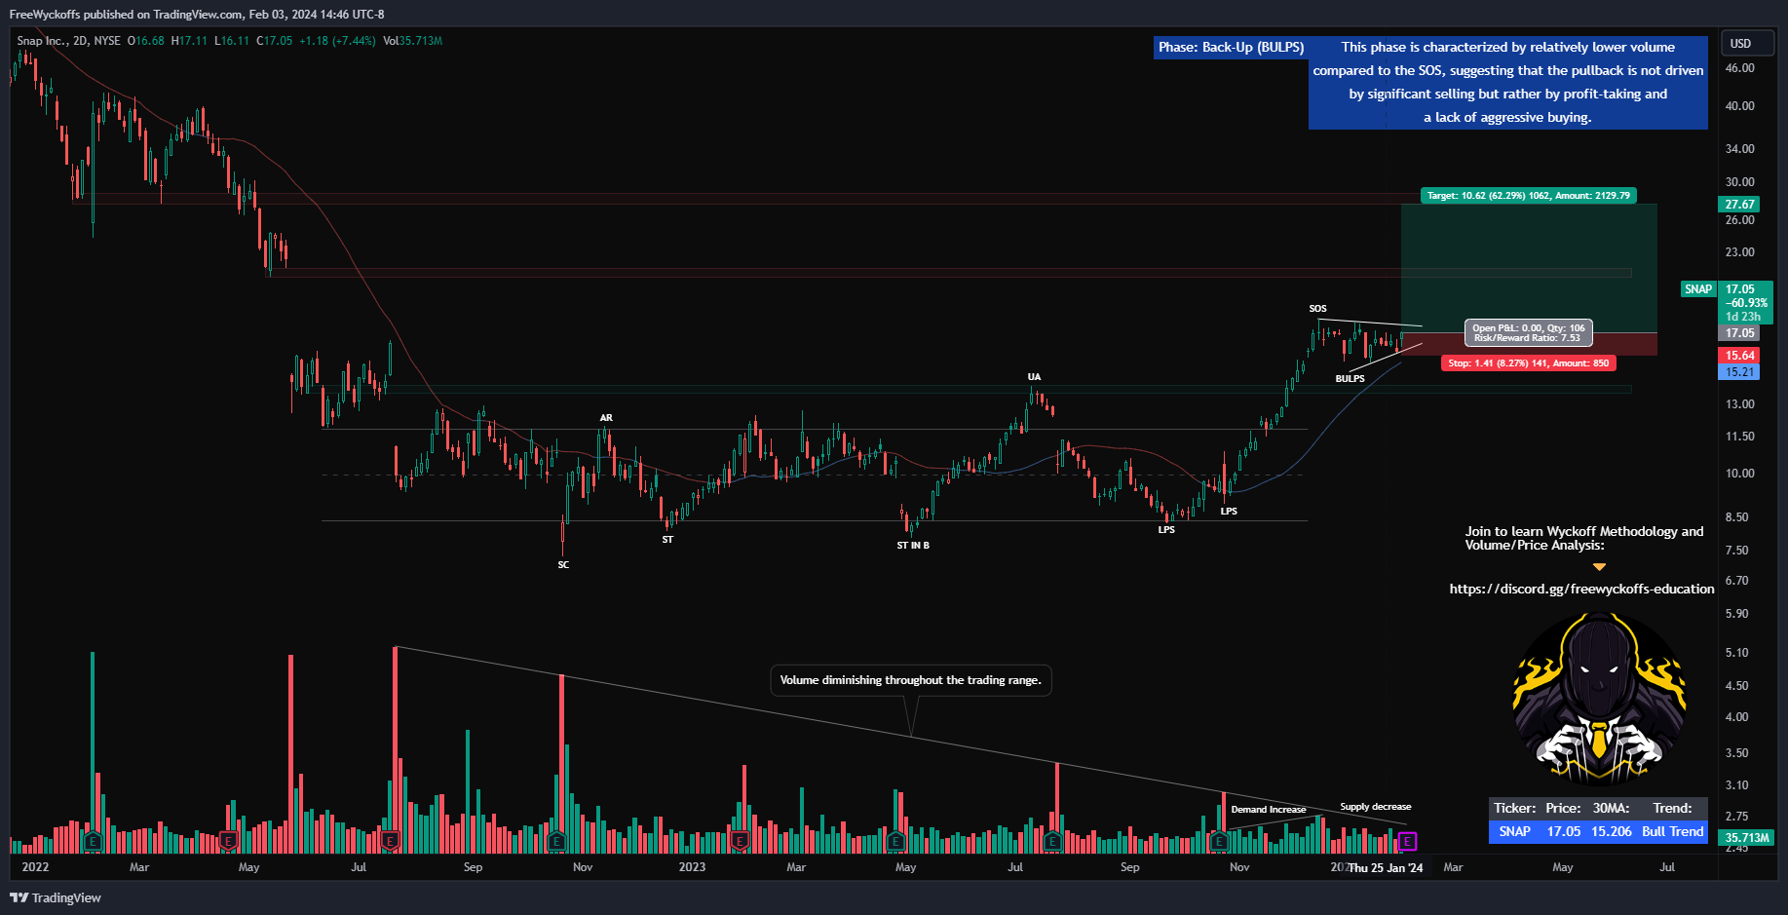Open the Discord freewyckoffs-education link
Screen dimensions: 1788x915
(x=1581, y=589)
